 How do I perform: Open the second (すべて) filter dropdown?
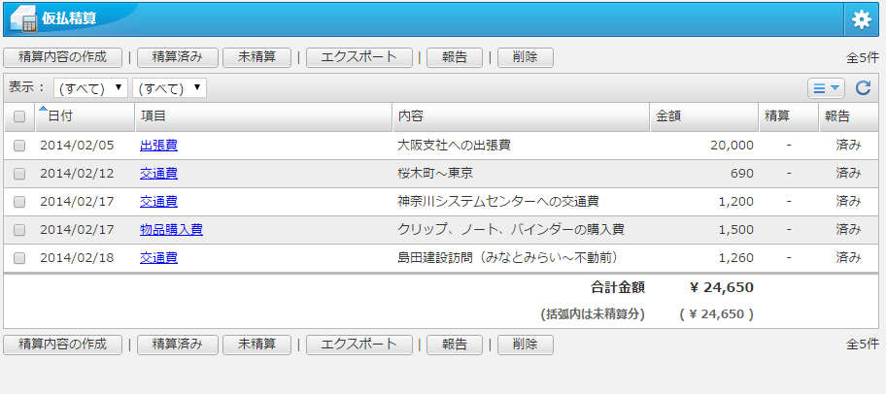click(x=169, y=88)
